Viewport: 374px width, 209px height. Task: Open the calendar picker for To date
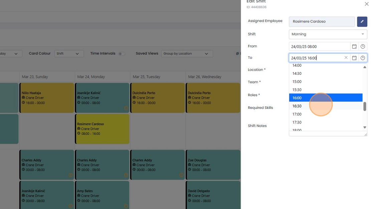pos(354,58)
